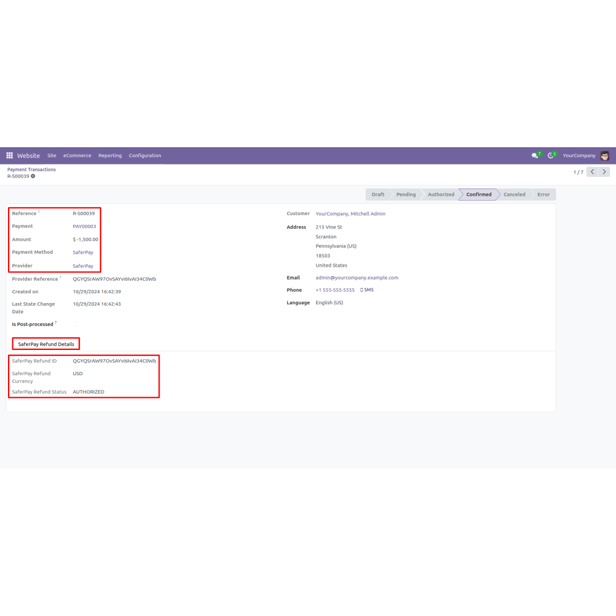Screen dimensions: 616x616
Task: Click the +1 555-555-5555 phone link
Action: coord(335,290)
